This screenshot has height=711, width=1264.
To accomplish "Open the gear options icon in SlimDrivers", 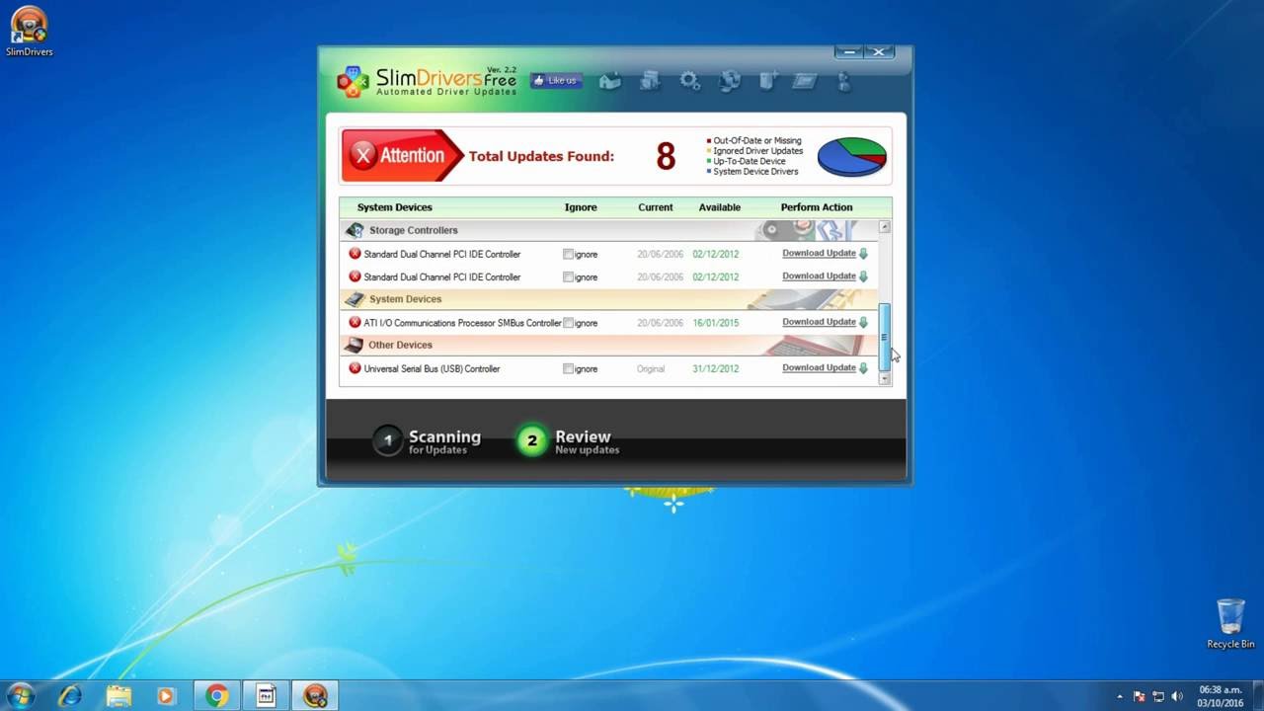I will pyautogui.click(x=690, y=81).
